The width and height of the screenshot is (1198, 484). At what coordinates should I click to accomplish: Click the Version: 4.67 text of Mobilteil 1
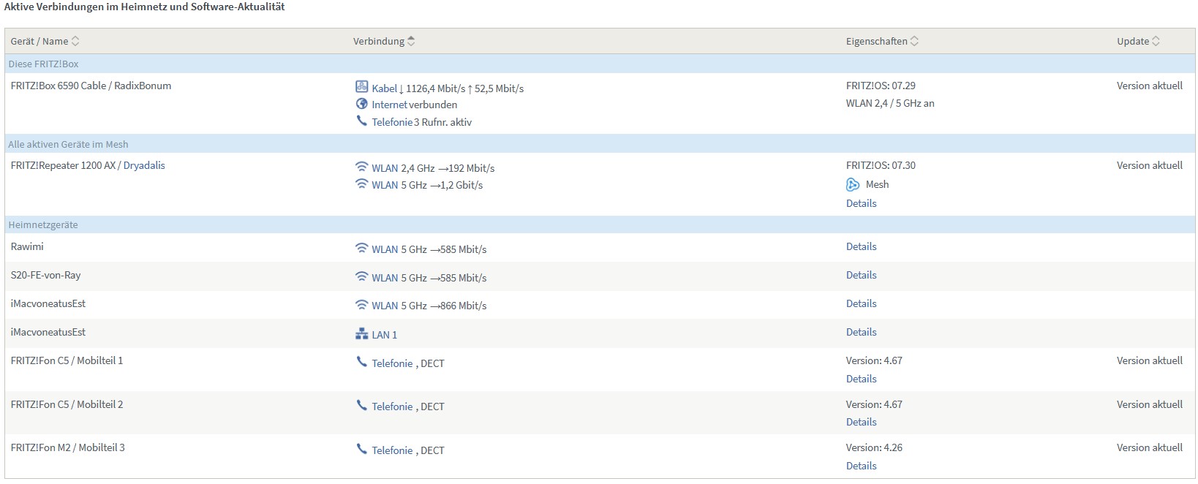[874, 360]
